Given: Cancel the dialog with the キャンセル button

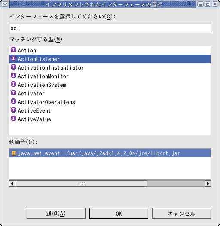Looking at the screenshot, I should tap(181, 213).
